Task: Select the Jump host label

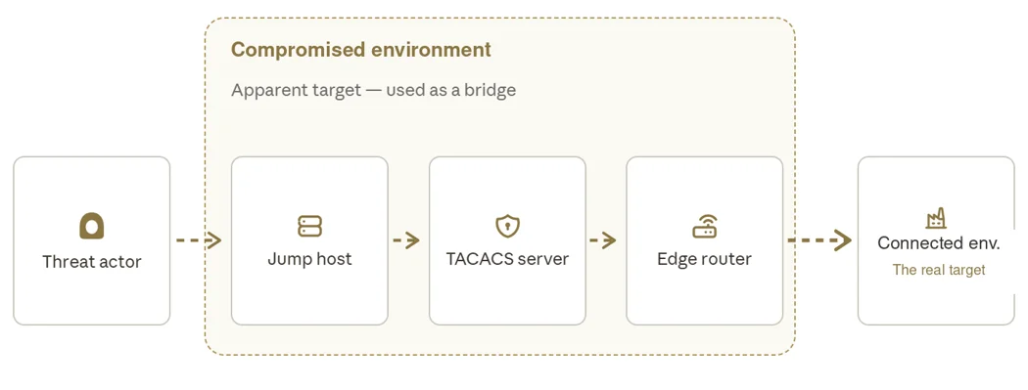Action: coord(309,259)
